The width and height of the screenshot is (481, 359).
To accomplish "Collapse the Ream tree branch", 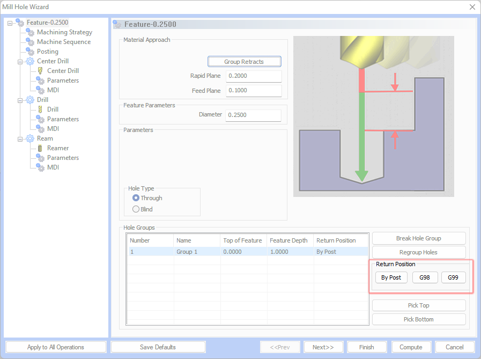I will coord(20,139).
